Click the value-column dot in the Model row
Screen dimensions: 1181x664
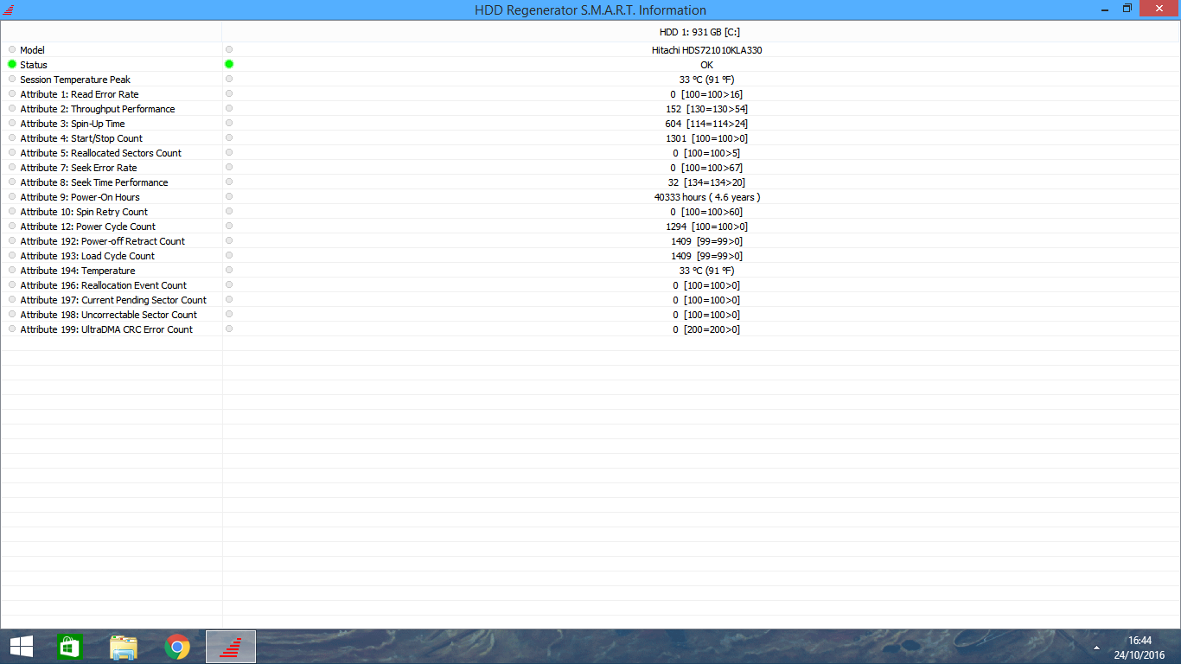(229, 49)
